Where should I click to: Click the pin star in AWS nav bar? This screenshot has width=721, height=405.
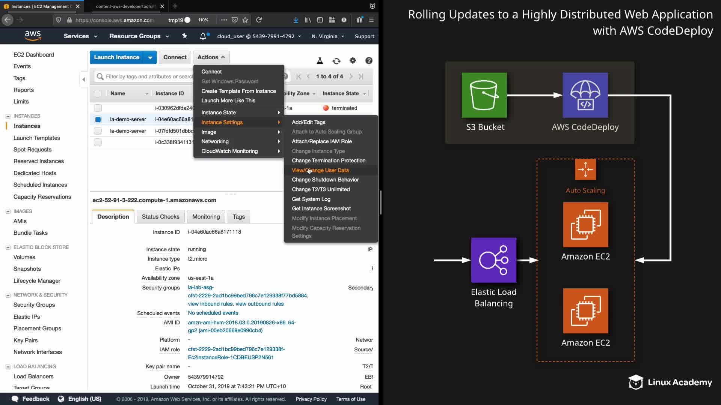[x=184, y=36]
